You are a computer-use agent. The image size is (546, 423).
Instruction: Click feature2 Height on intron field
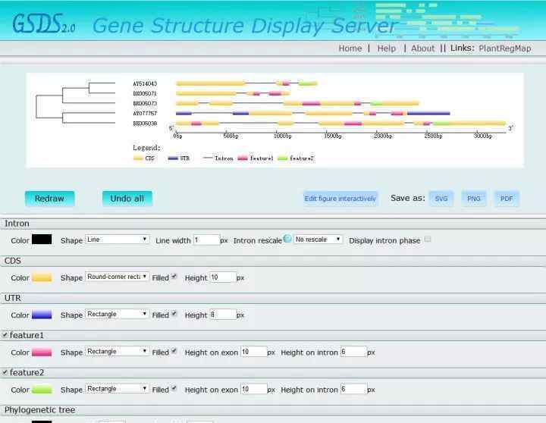[354, 389]
